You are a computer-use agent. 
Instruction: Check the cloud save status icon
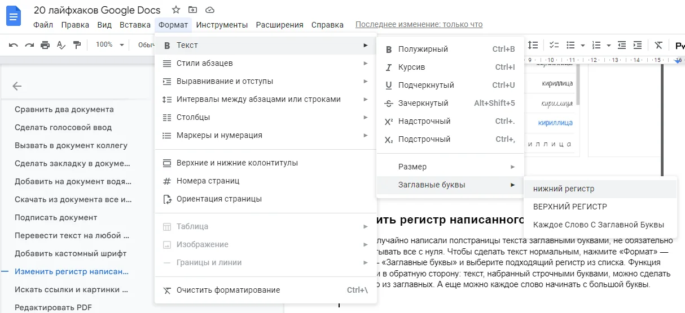210,10
